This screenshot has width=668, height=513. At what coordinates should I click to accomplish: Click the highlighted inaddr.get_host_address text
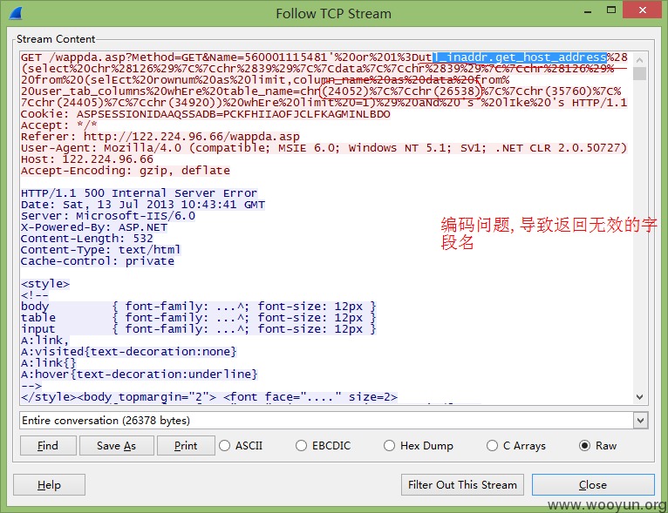520,57
